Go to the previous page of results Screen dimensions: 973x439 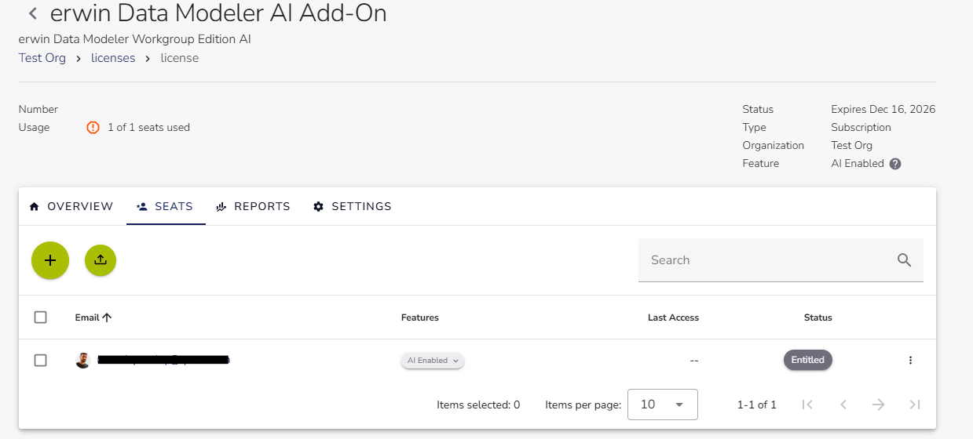pos(843,405)
